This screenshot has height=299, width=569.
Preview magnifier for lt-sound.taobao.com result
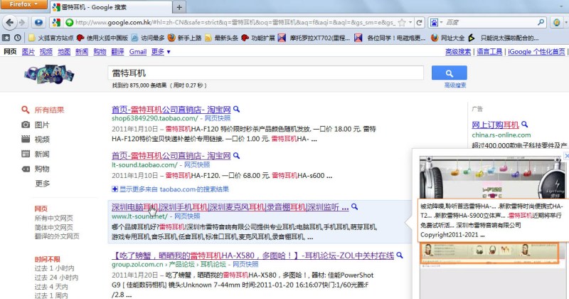click(x=236, y=155)
